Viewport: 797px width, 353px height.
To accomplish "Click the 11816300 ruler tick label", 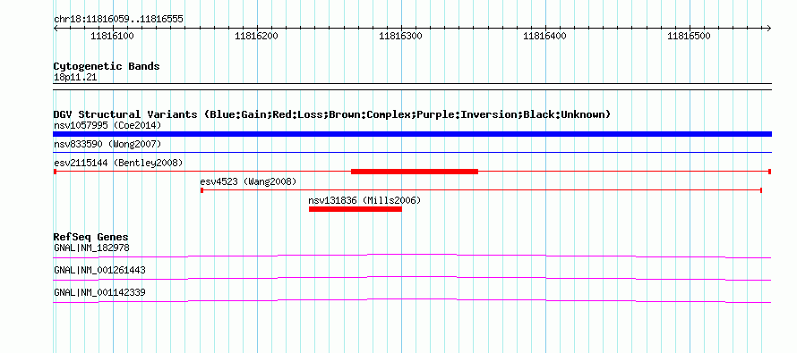I will pyautogui.click(x=401, y=36).
